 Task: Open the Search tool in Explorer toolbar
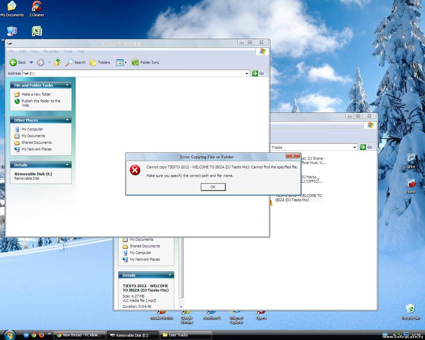pyautogui.click(x=76, y=62)
